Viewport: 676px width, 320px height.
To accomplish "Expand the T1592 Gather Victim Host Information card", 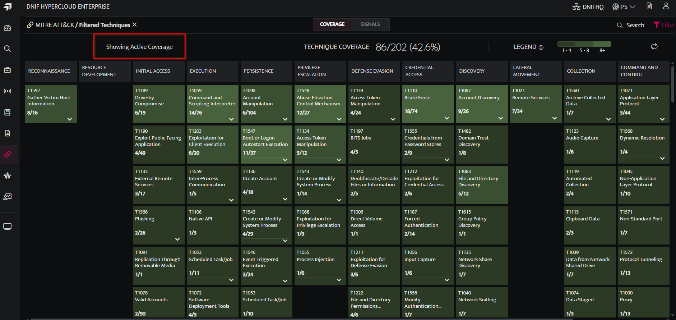I will pyautogui.click(x=70, y=119).
